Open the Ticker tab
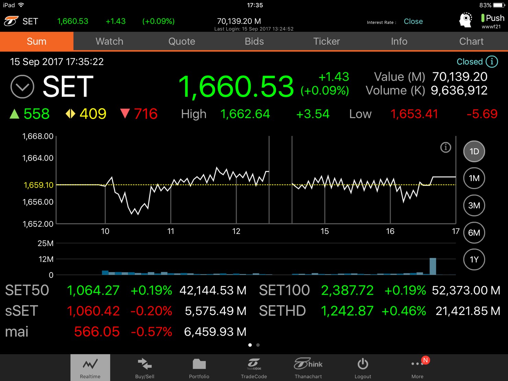This screenshot has width=508, height=381. [x=326, y=41]
